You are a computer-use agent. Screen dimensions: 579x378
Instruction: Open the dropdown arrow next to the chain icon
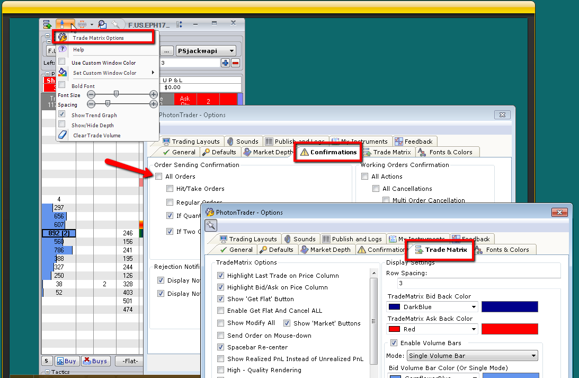92,25
